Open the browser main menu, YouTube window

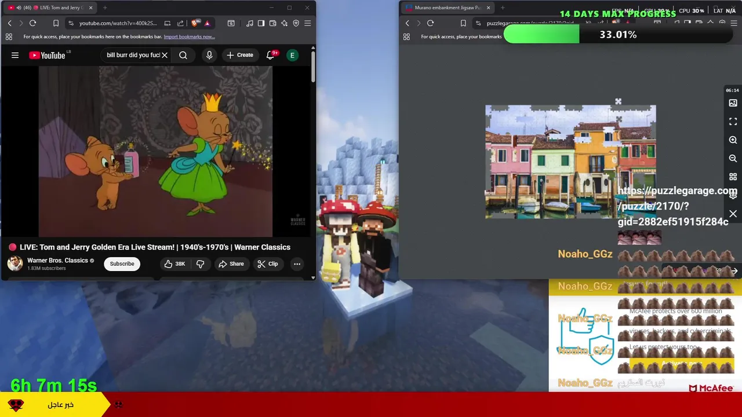tap(308, 23)
